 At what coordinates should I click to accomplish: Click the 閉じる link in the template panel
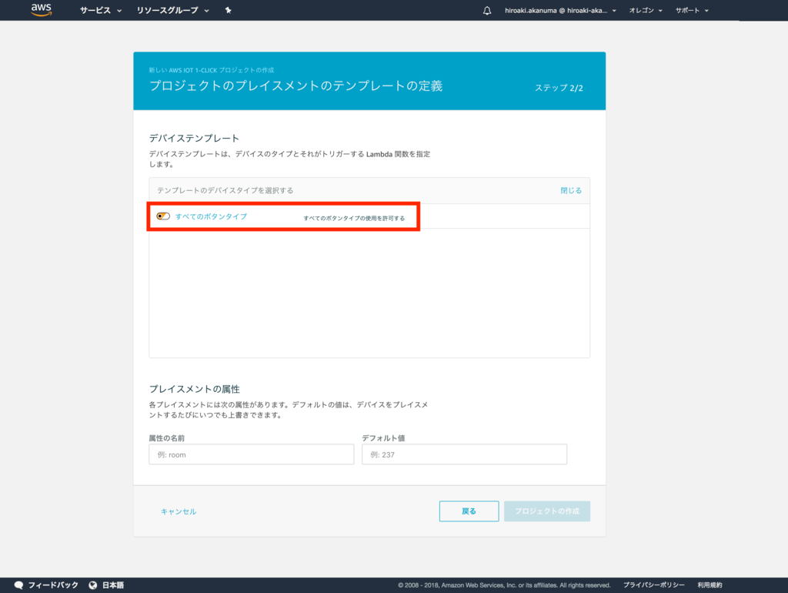point(570,189)
